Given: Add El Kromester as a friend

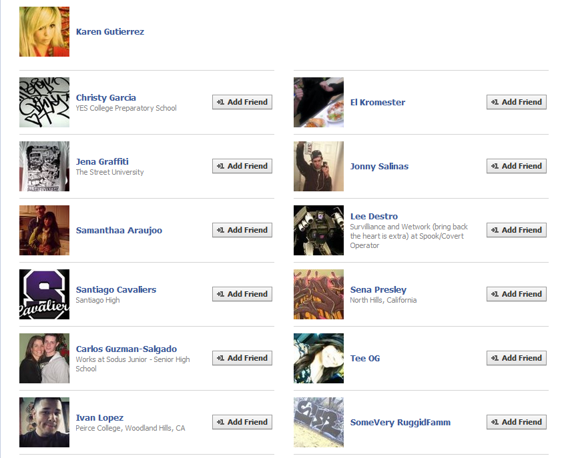Looking at the screenshot, I should click(517, 102).
